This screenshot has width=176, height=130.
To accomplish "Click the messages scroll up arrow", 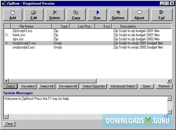I will (170, 99).
